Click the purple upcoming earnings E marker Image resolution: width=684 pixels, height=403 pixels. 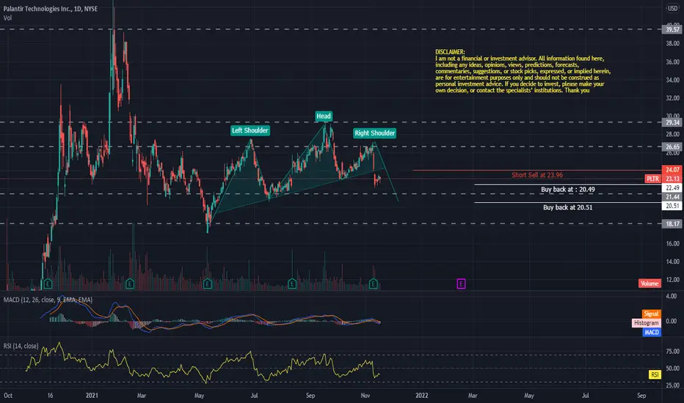click(461, 284)
